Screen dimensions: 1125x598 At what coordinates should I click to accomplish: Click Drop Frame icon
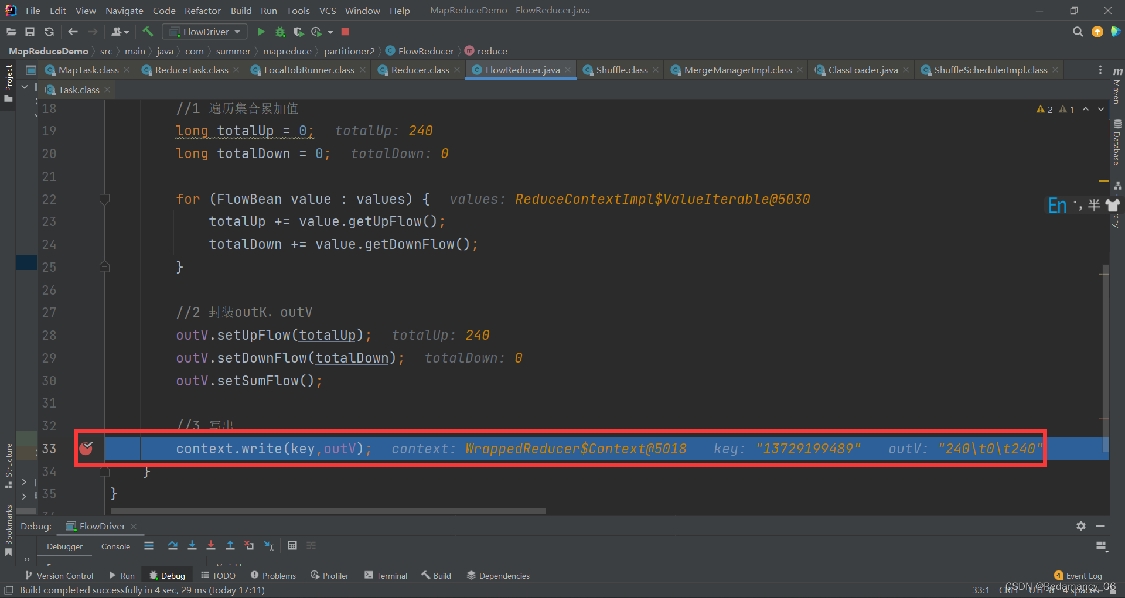tap(249, 545)
